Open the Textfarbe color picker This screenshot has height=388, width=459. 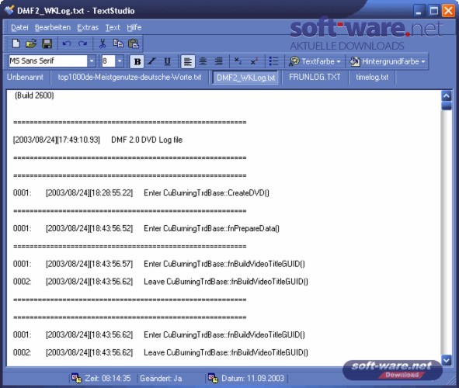click(315, 61)
